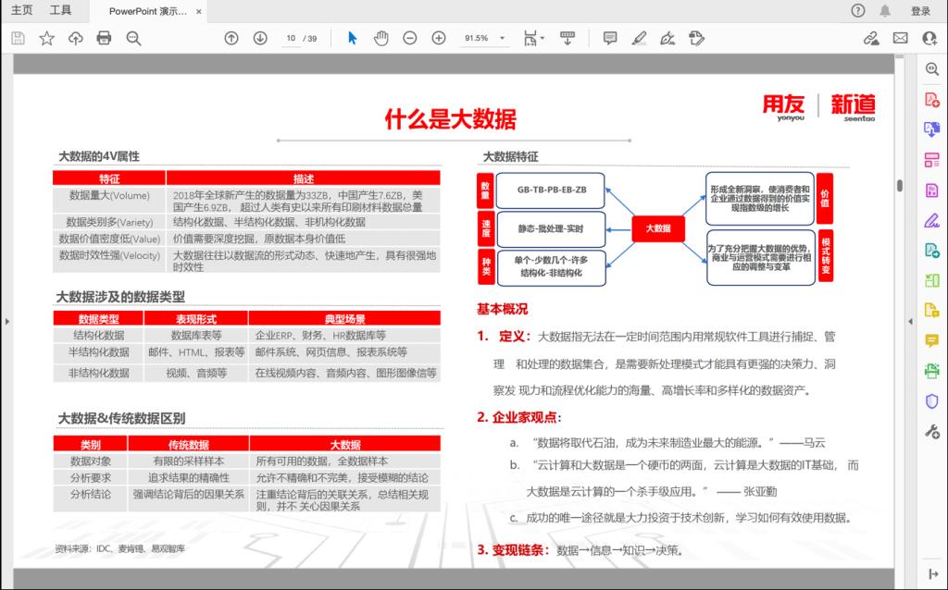The height and width of the screenshot is (590, 948).
Task: Click the 登录 sign-in button
Action: coord(920,11)
